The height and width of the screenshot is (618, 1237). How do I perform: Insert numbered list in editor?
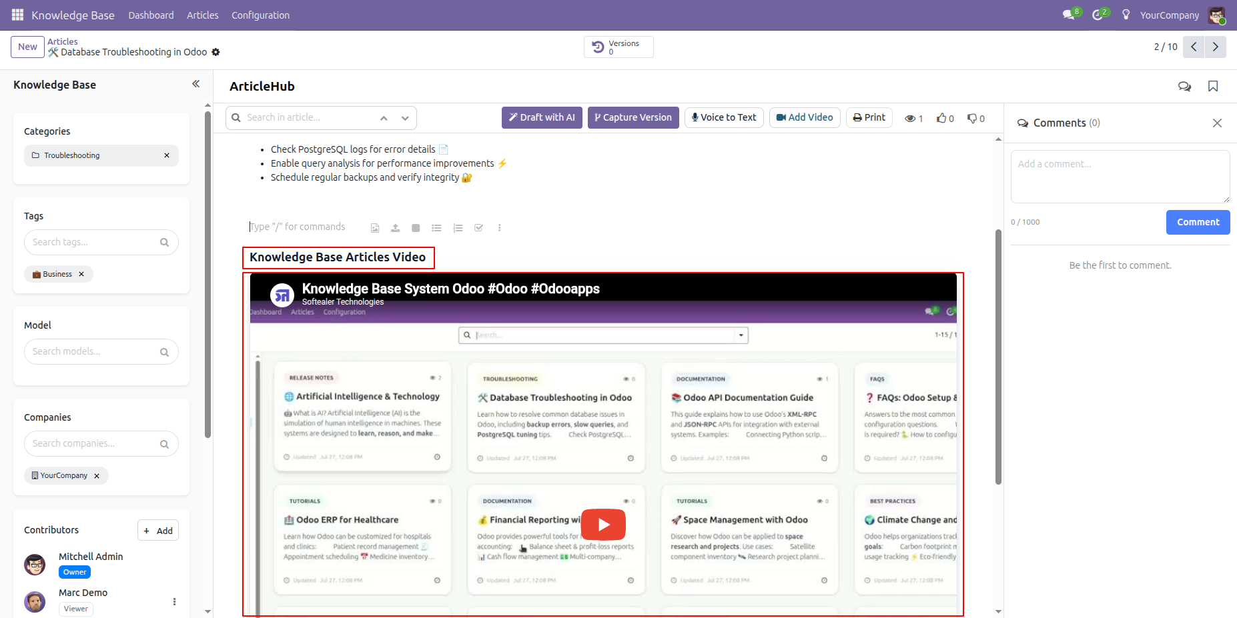pyautogui.click(x=458, y=228)
